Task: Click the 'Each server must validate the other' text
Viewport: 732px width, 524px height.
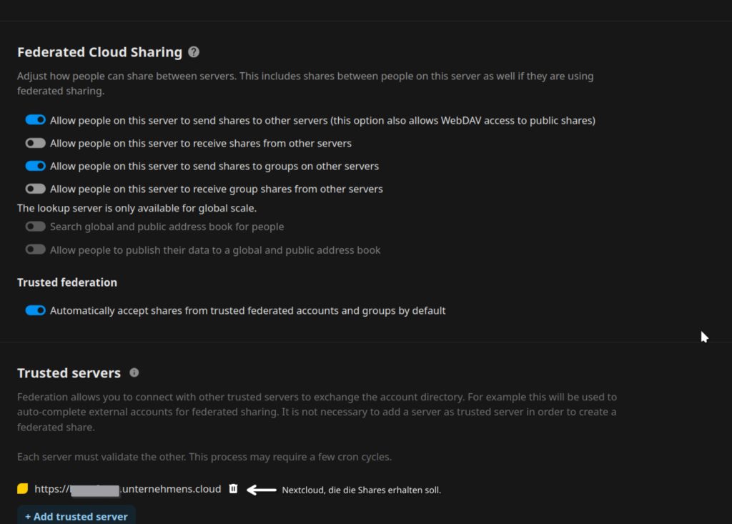Action: (204, 457)
